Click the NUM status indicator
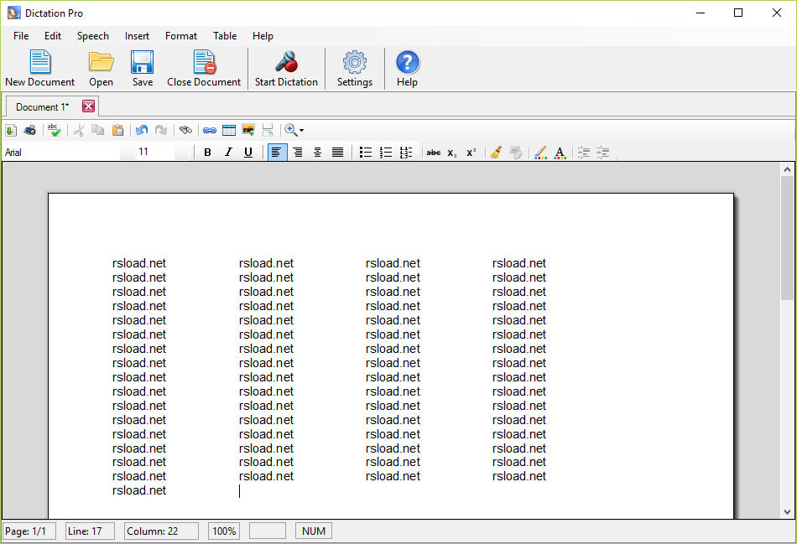 tap(314, 531)
